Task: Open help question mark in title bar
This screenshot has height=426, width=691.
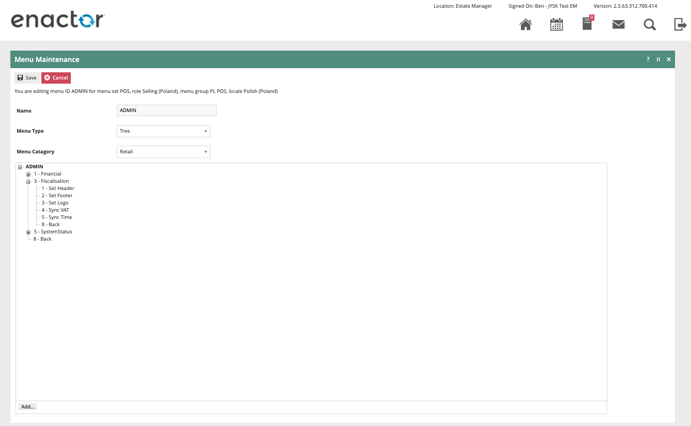Action: point(648,59)
